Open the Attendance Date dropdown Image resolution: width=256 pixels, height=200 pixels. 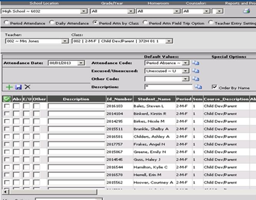81,63
